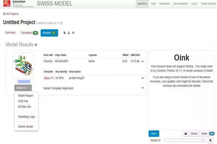The height and width of the screenshot is (144, 217).
Task: Switch to the Summary tab
Action: (10, 32)
